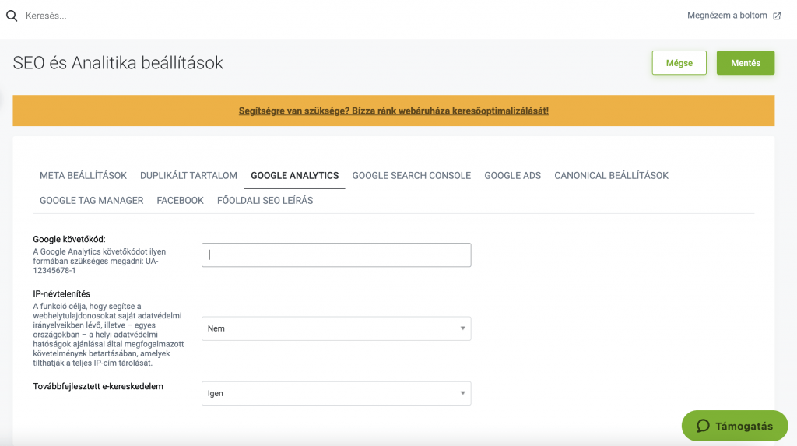Open the Google Search Console tab
797x446 pixels.
coord(411,175)
